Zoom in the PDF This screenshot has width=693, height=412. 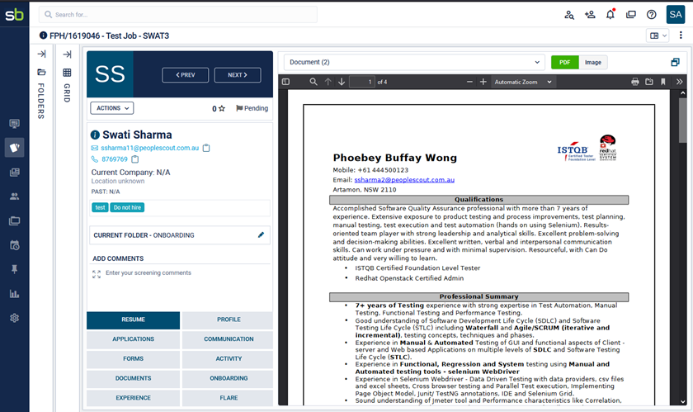pyautogui.click(x=483, y=82)
